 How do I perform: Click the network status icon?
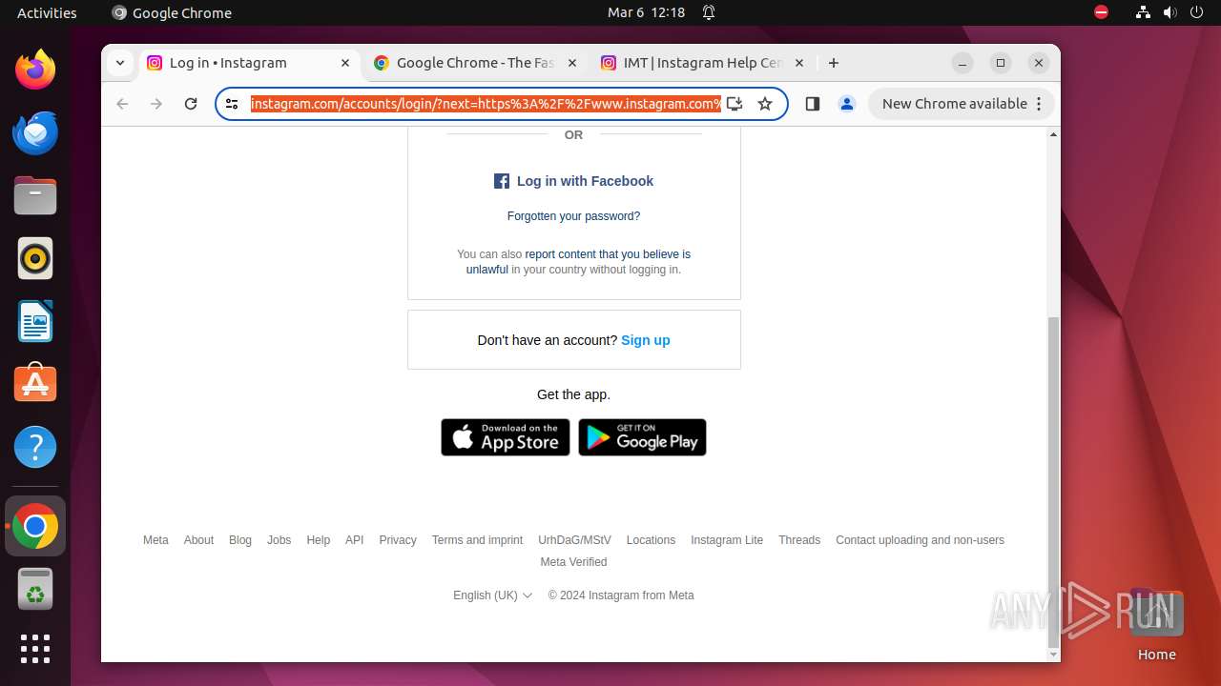(x=1143, y=12)
